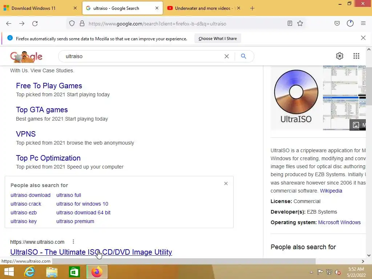Open more images in knowledge panel
The image size is (372, 279).
tap(358, 125)
